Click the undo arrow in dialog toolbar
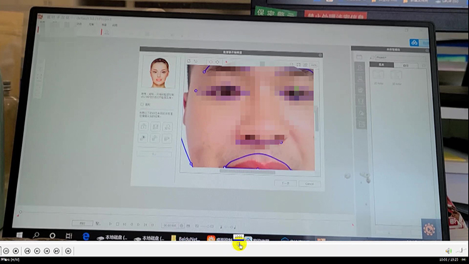Image resolution: width=469 pixels, height=264 pixels. pos(196,61)
